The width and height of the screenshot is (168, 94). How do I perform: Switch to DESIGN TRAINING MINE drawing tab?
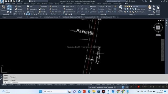[51, 17]
